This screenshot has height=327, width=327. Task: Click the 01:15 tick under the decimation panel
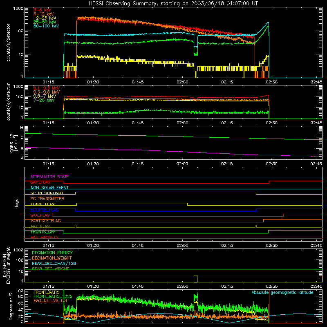(48, 287)
